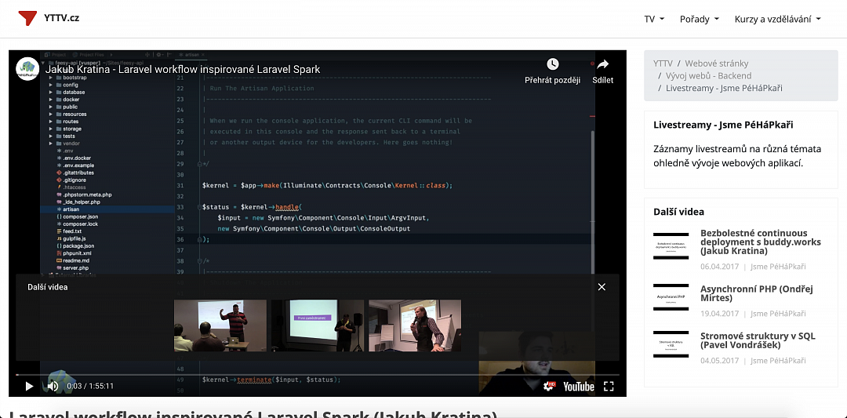Play the video with the play button
The height and width of the screenshot is (418, 847).
(x=29, y=386)
